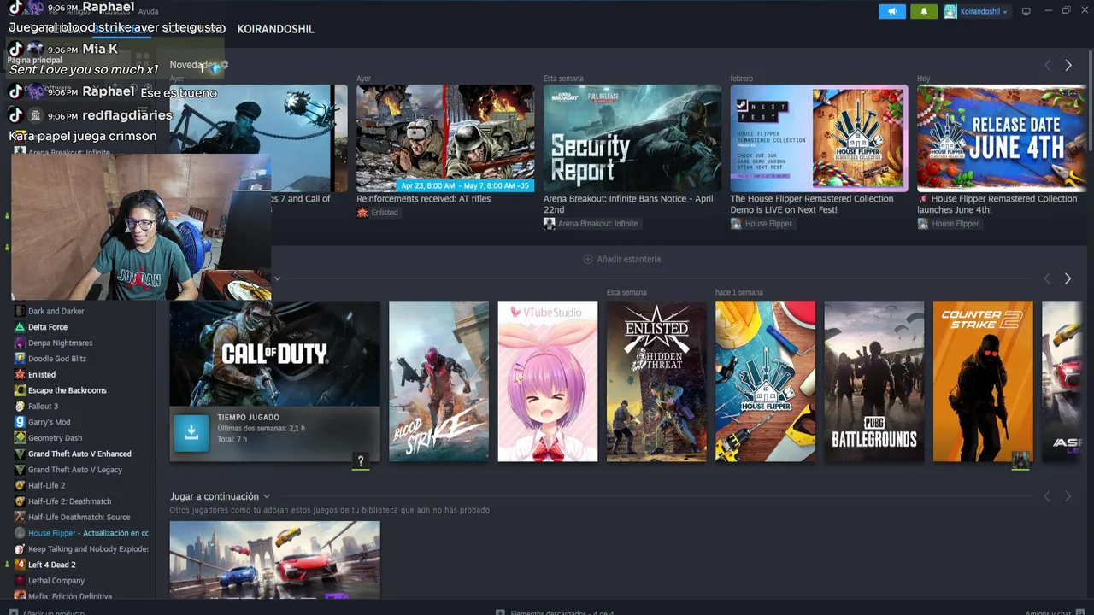
Task: Open the Koirandoshil account dropdown arrow
Action: [x=1005, y=12]
